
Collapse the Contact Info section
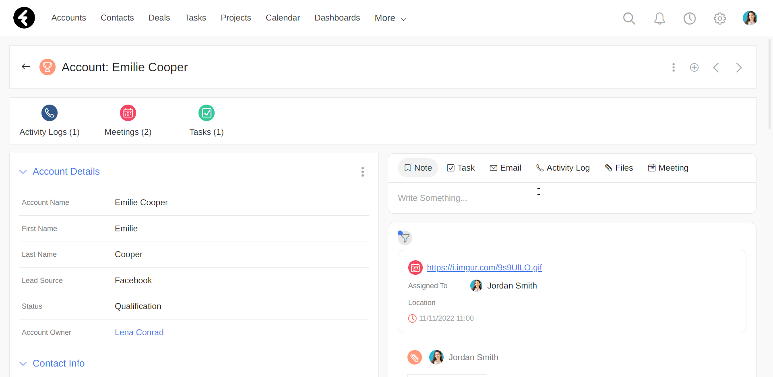tap(23, 364)
